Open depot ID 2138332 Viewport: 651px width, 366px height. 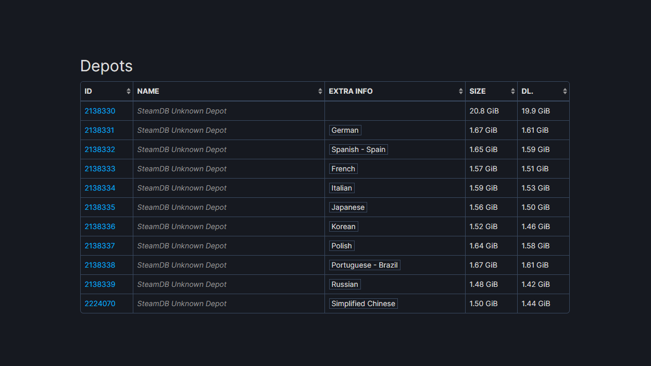[100, 149]
